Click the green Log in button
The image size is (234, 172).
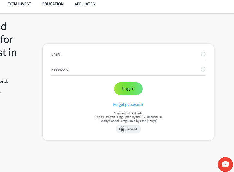128,89
